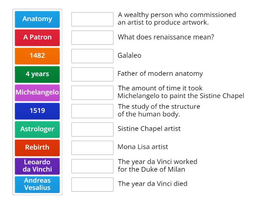Choose the "Astrologer" tile

[x=37, y=129]
